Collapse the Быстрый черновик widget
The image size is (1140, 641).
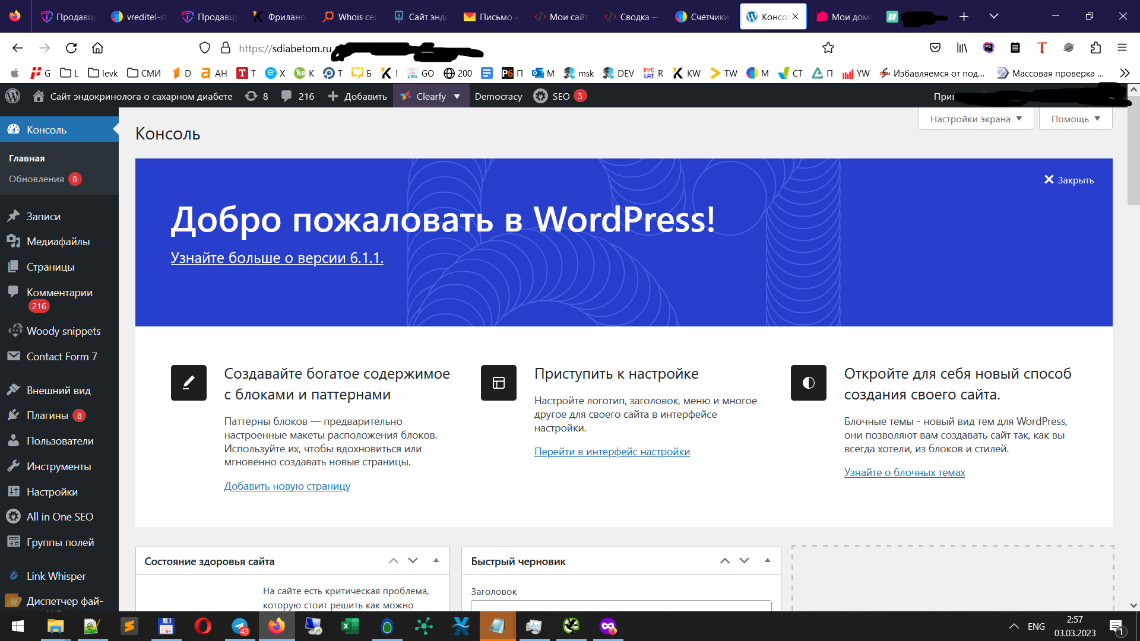[768, 561]
